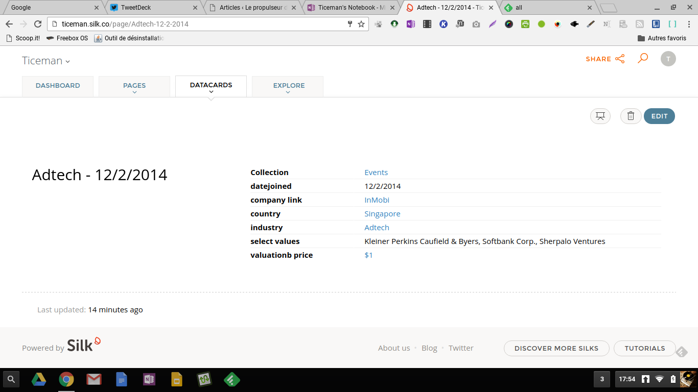Expand the Datacards tab dropdown
Viewport: 698px width, 392px height.
coord(211,92)
